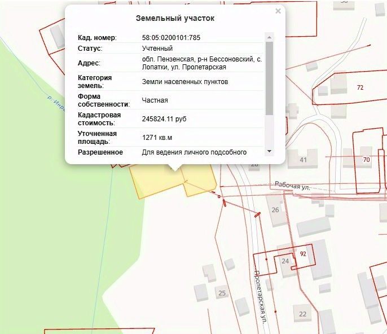Click the popup scrollbar down arrow
The height and width of the screenshot is (334, 387).
pyautogui.click(x=269, y=151)
